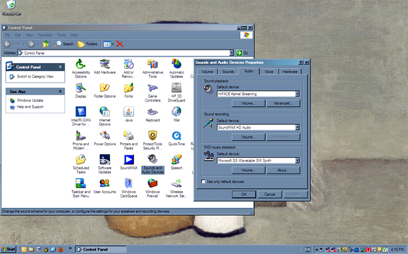Open Windows CardSpace icon
The width and height of the screenshot is (408, 254).
coord(129,188)
